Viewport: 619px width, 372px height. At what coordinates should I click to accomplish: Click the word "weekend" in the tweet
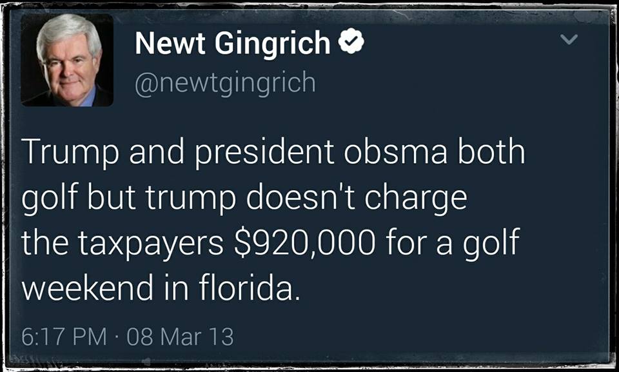tap(87, 287)
